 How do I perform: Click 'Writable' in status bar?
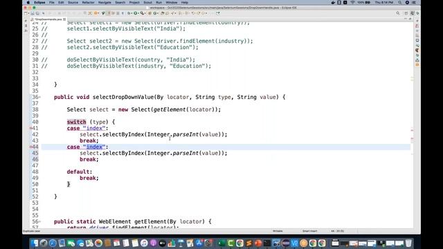click(x=278, y=231)
